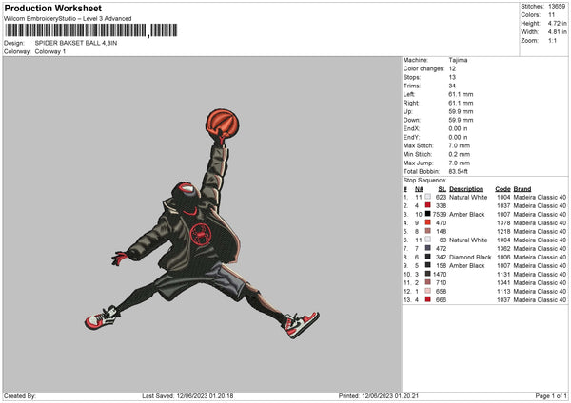Screen dimensions: 571x403
Task: Pick the orange swatch beside stitch count 470
Action: [x=427, y=222]
